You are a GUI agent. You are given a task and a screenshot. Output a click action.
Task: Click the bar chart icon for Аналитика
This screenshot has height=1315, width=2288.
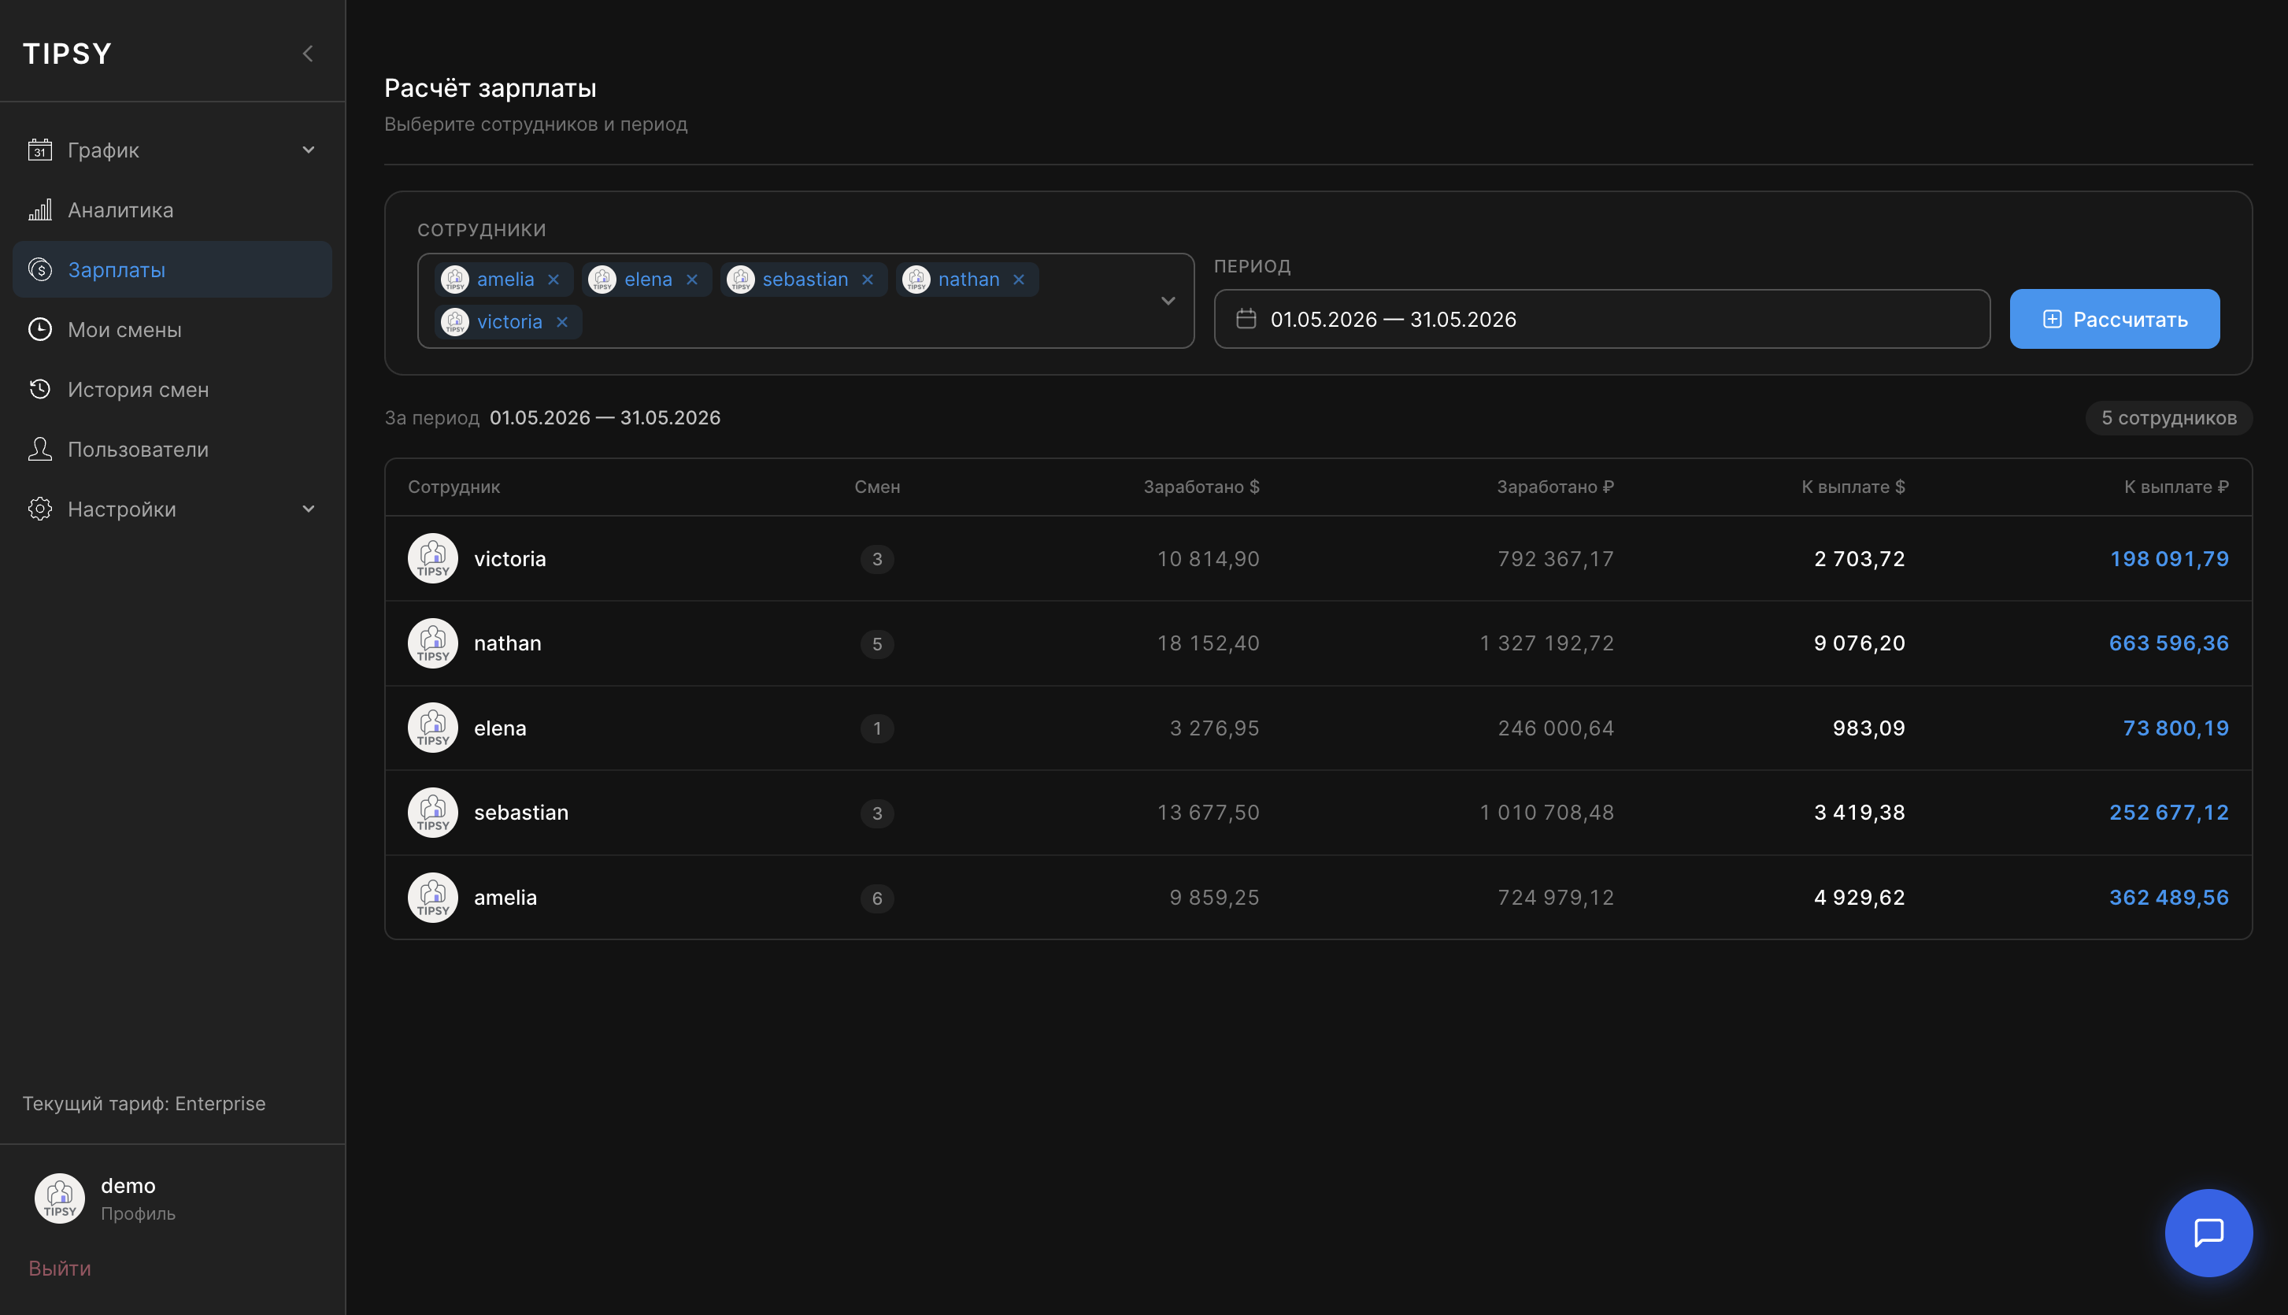(39, 209)
